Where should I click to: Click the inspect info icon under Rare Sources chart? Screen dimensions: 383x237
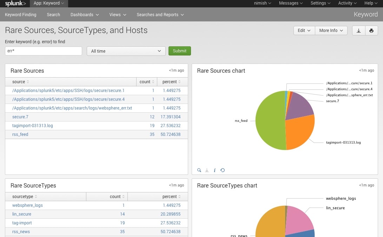point(214,170)
